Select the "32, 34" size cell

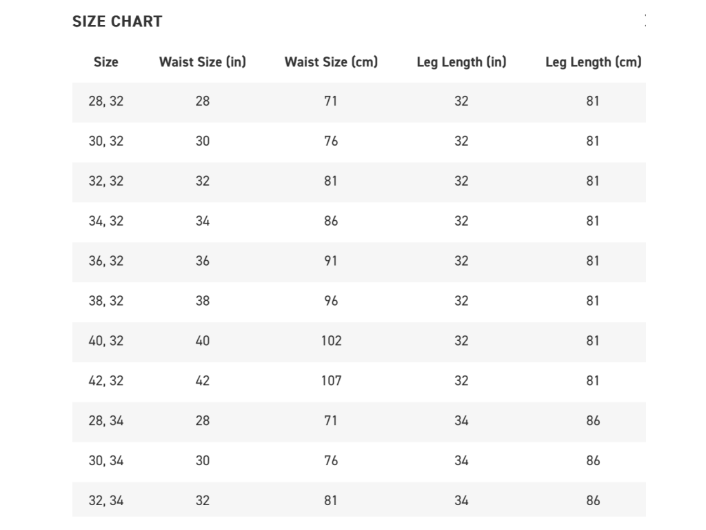106,501
